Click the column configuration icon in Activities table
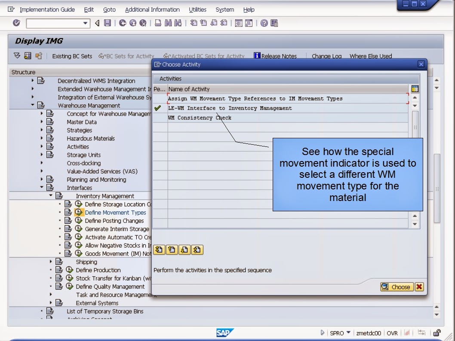The width and height of the screenshot is (455, 341). [415, 88]
